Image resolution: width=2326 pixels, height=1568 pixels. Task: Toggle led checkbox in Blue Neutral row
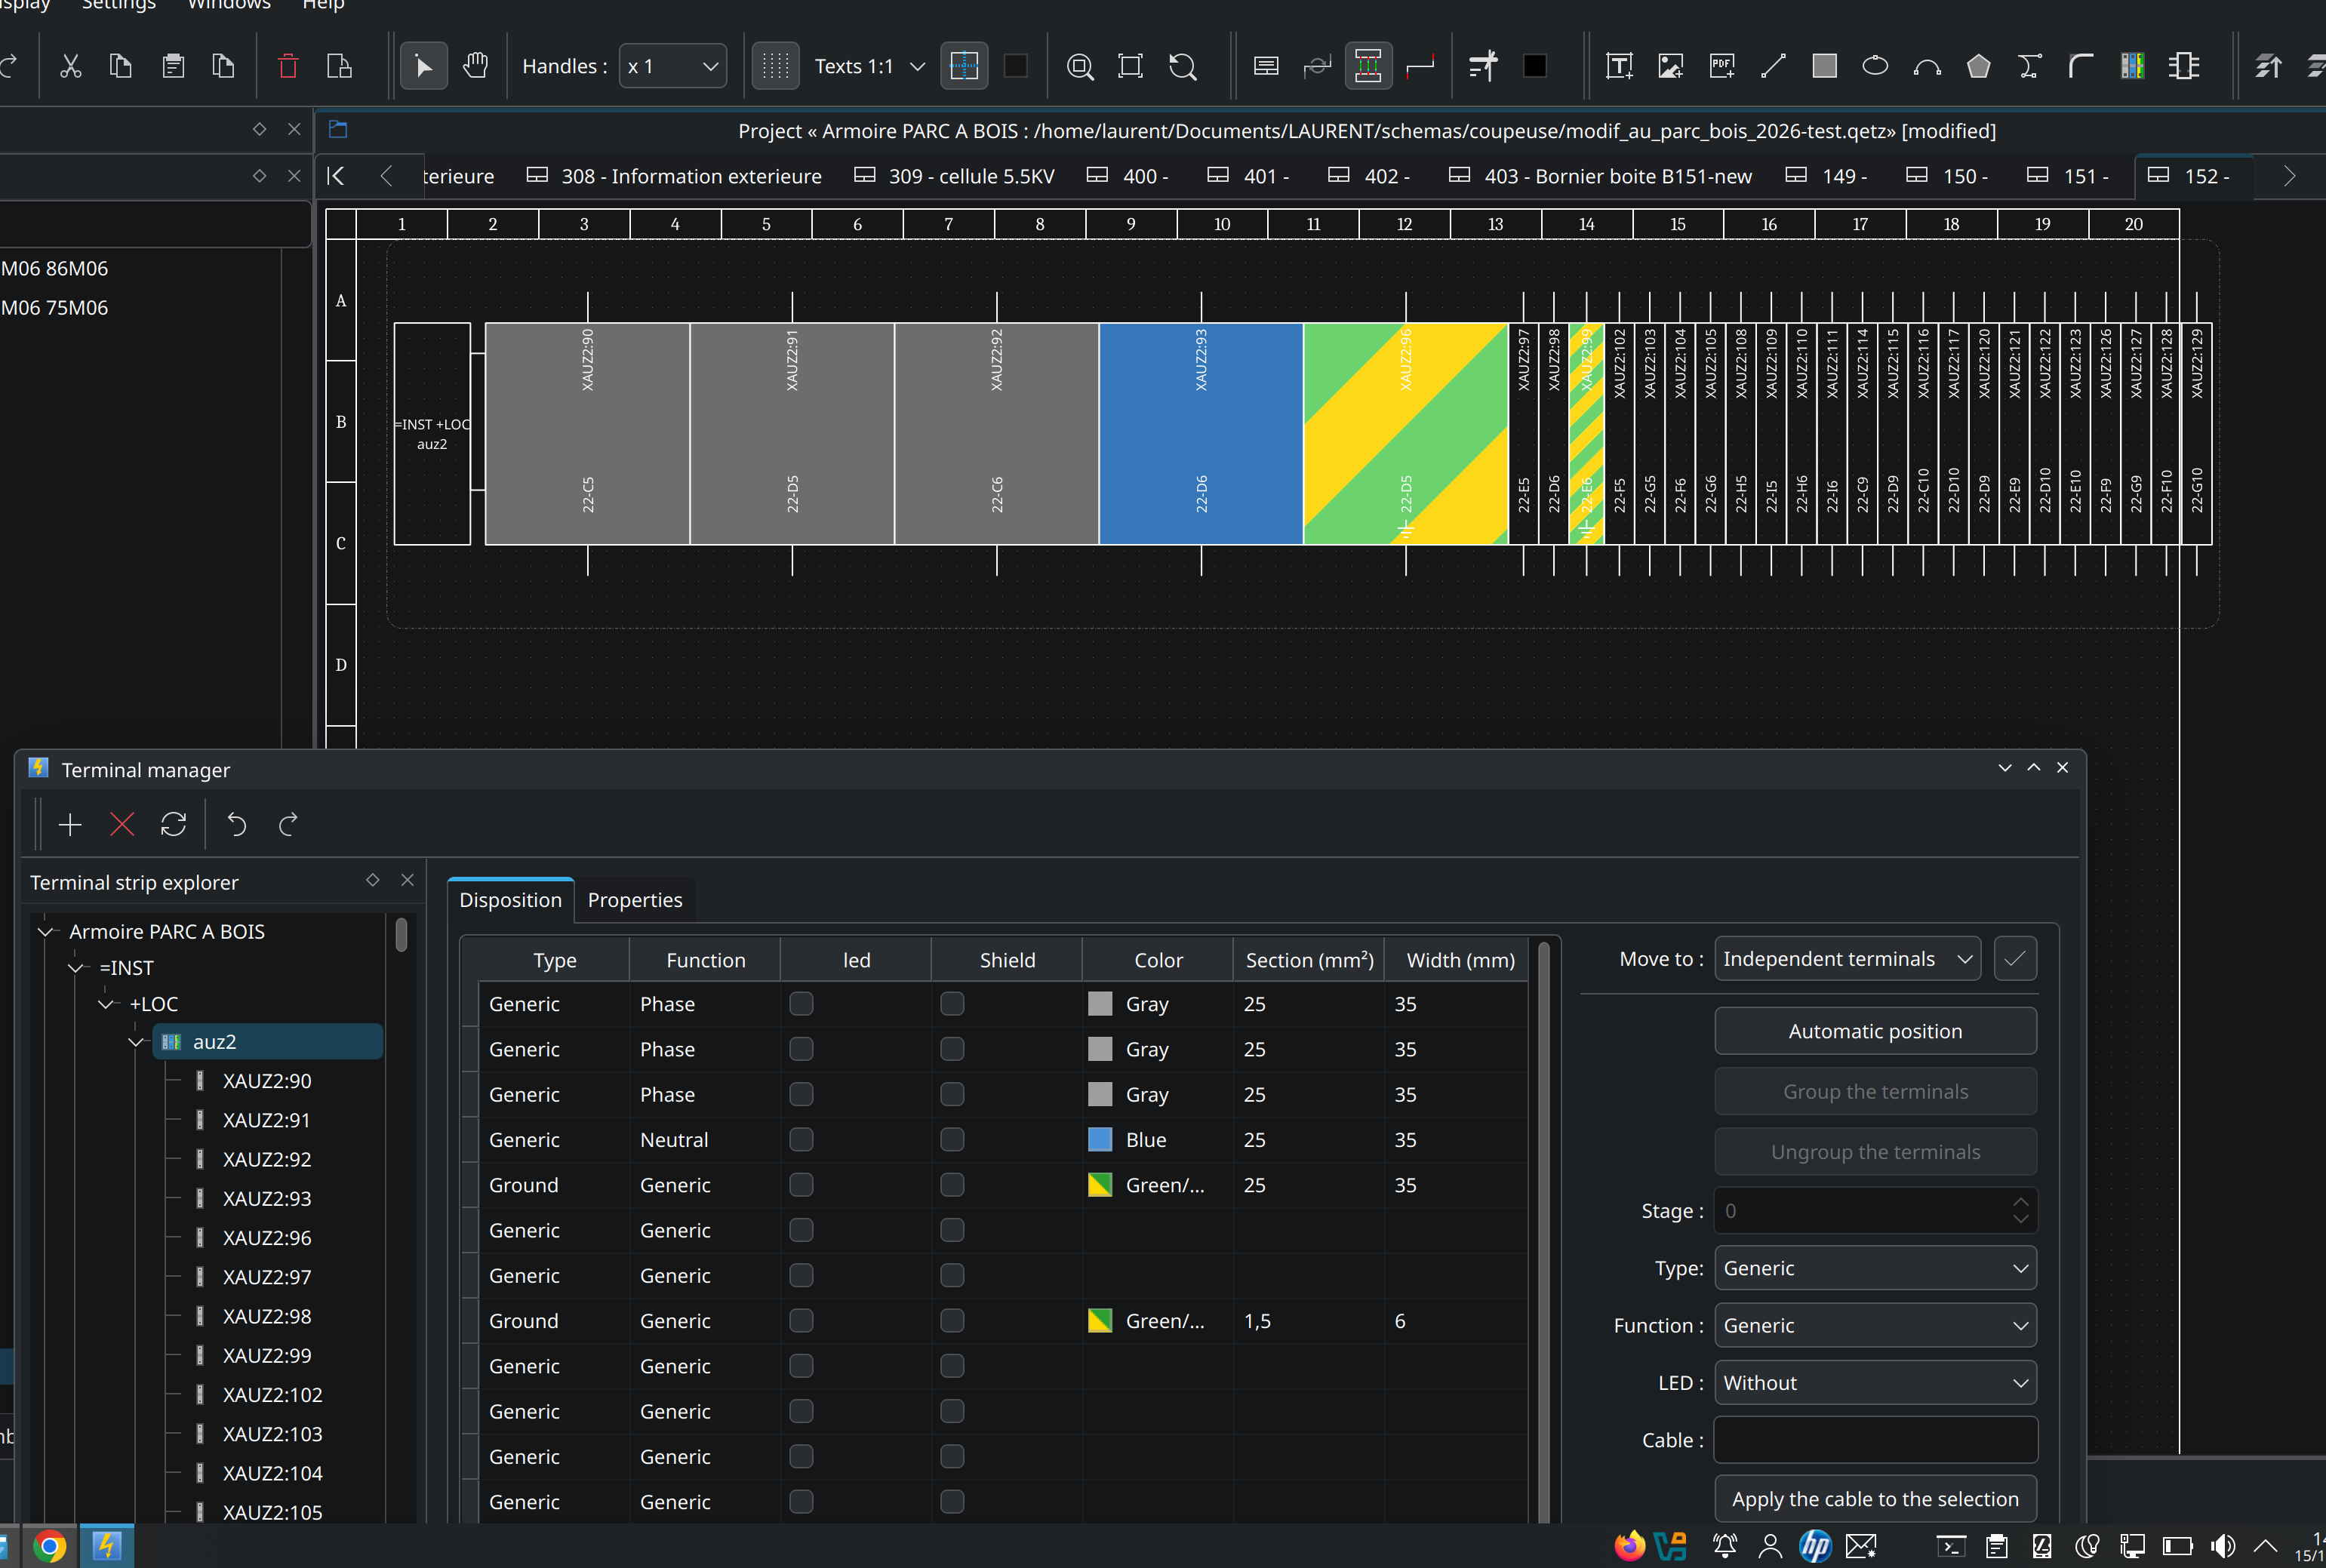(801, 1139)
